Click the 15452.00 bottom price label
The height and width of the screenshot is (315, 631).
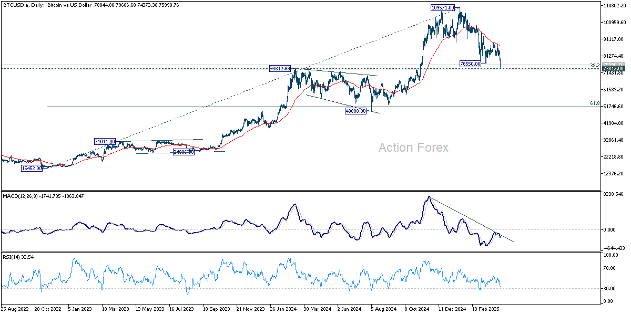pyautogui.click(x=32, y=169)
